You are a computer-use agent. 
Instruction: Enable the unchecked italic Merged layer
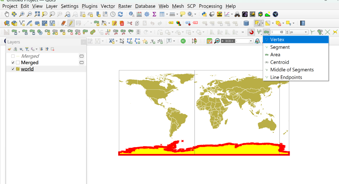click(13, 56)
